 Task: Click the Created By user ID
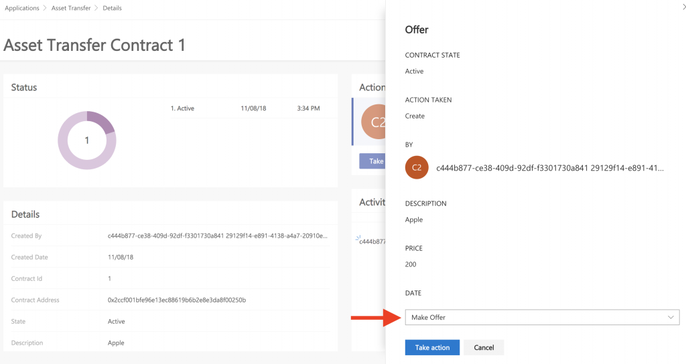(x=217, y=236)
